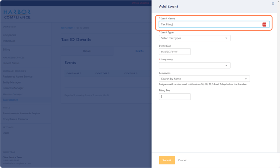This screenshot has height=168, width=280.
Task: Open Billing in the sidebar
Action: coord(6,49)
